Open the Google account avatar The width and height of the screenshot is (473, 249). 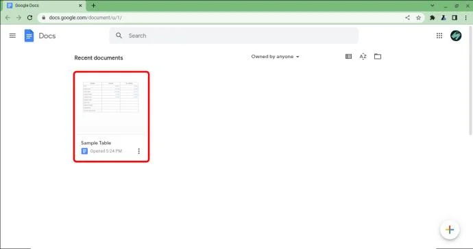click(456, 36)
